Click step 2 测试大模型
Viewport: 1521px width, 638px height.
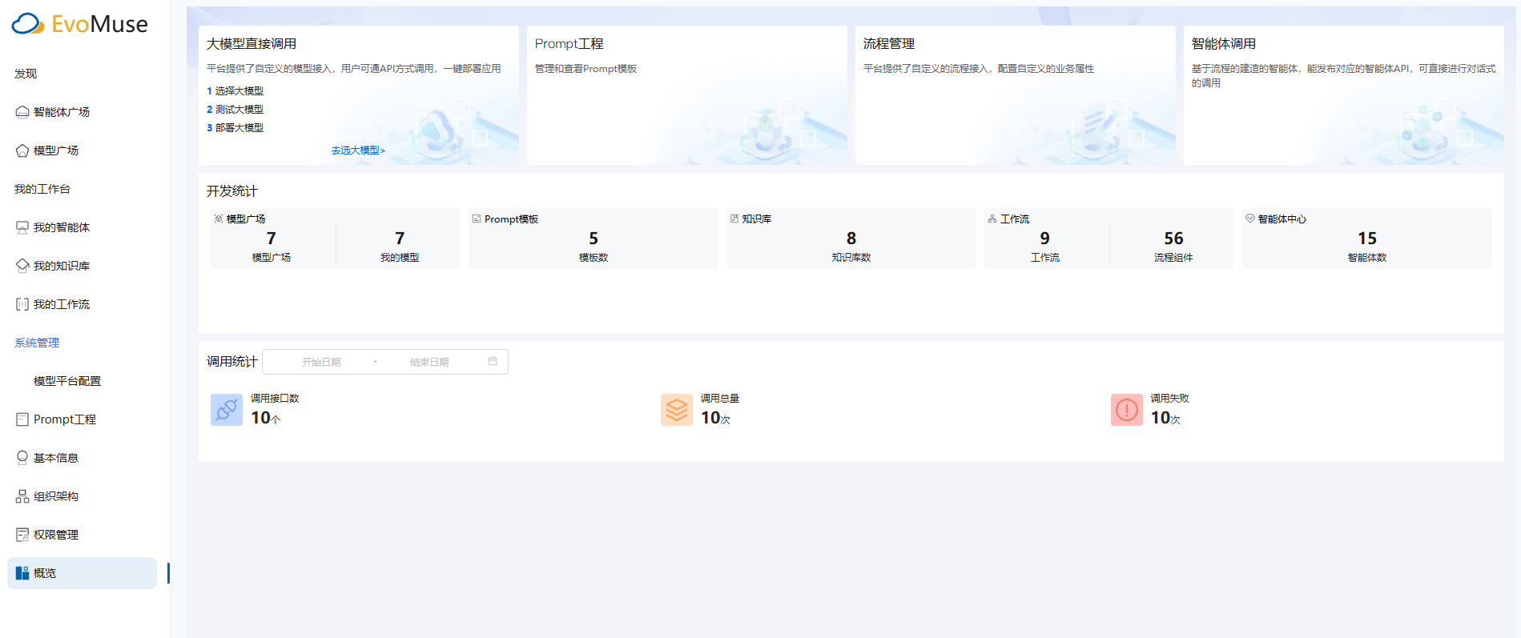[x=235, y=110]
